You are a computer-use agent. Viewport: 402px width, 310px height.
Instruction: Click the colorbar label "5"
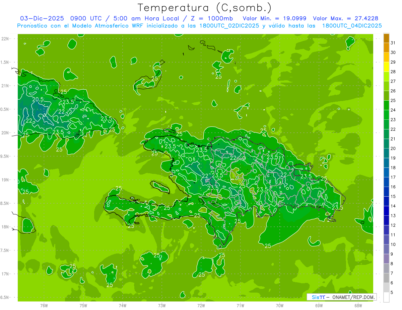(392, 292)
